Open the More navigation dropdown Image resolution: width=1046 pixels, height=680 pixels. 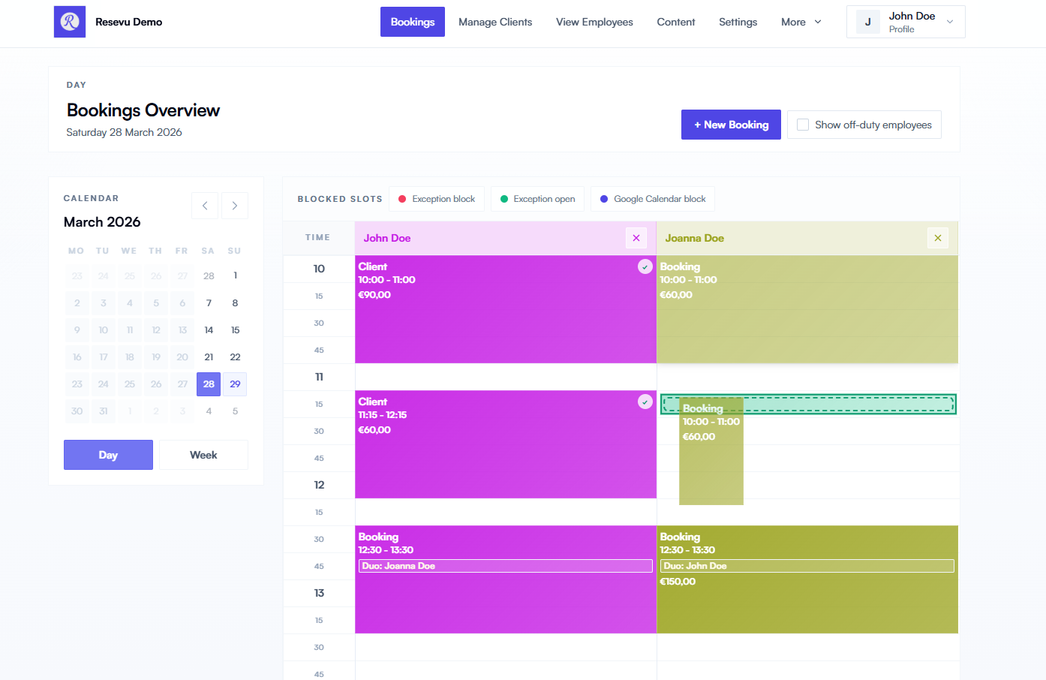[800, 22]
